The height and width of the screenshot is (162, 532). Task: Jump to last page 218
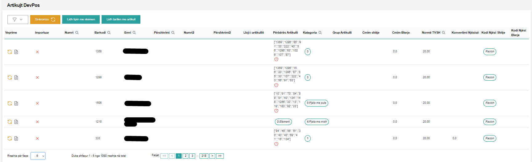tap(204, 156)
